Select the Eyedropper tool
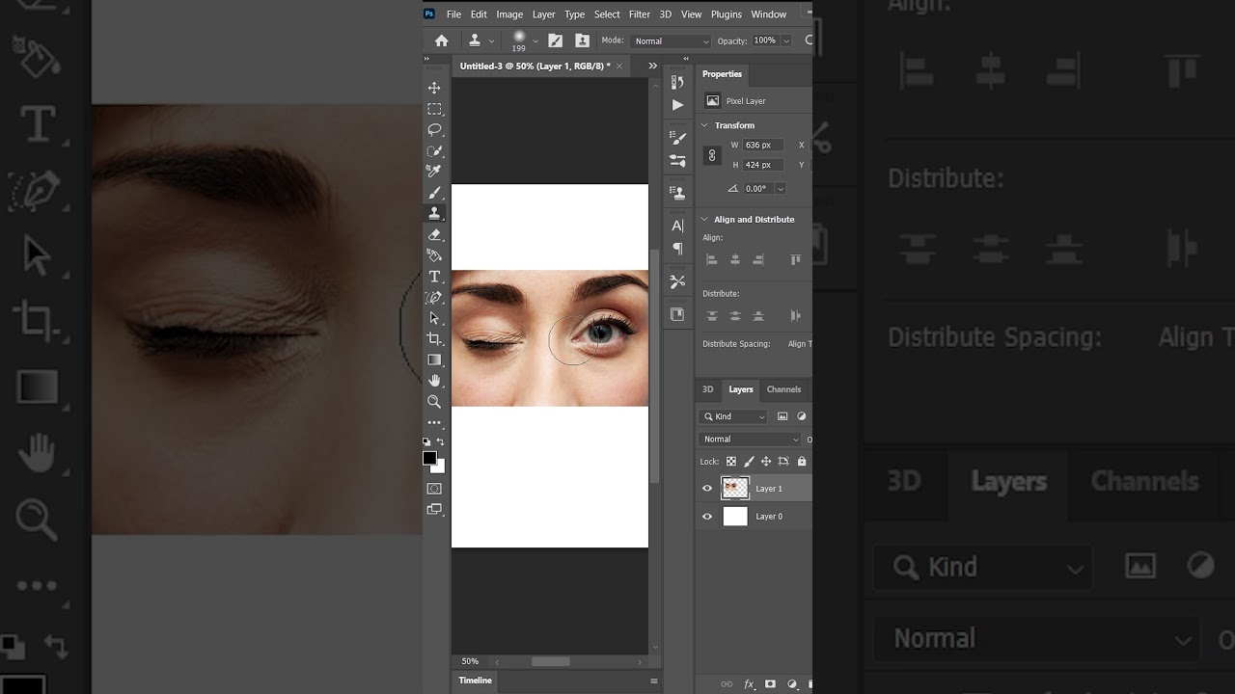 [434, 171]
